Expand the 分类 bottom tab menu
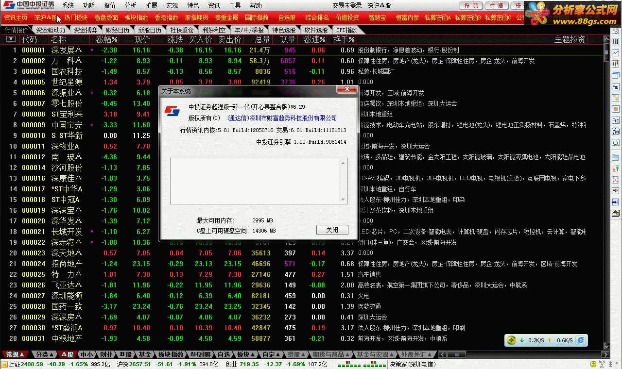The width and height of the screenshot is (622, 369). (45, 355)
